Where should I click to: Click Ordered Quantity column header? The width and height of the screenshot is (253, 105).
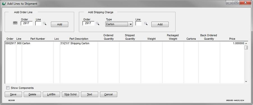coord(109,37)
